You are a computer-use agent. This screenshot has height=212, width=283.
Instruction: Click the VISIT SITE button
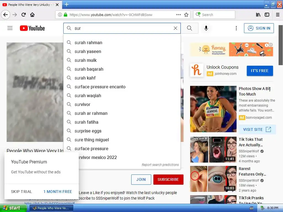pos(257,129)
